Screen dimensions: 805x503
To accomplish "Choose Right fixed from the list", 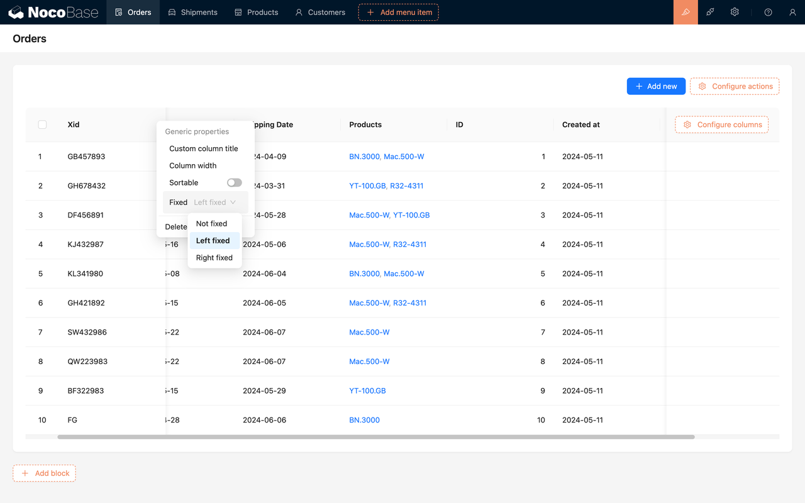I will point(214,257).
